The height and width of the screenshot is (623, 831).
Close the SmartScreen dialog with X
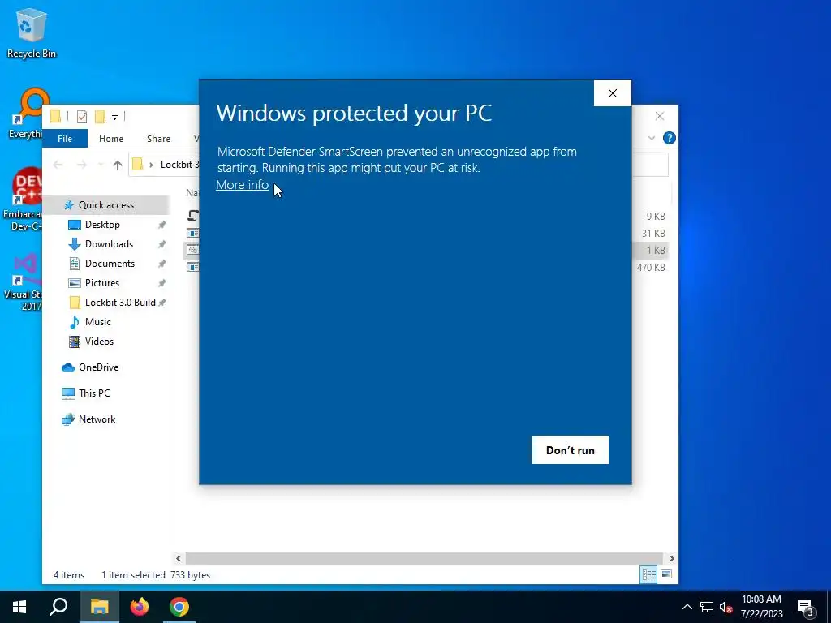click(613, 93)
